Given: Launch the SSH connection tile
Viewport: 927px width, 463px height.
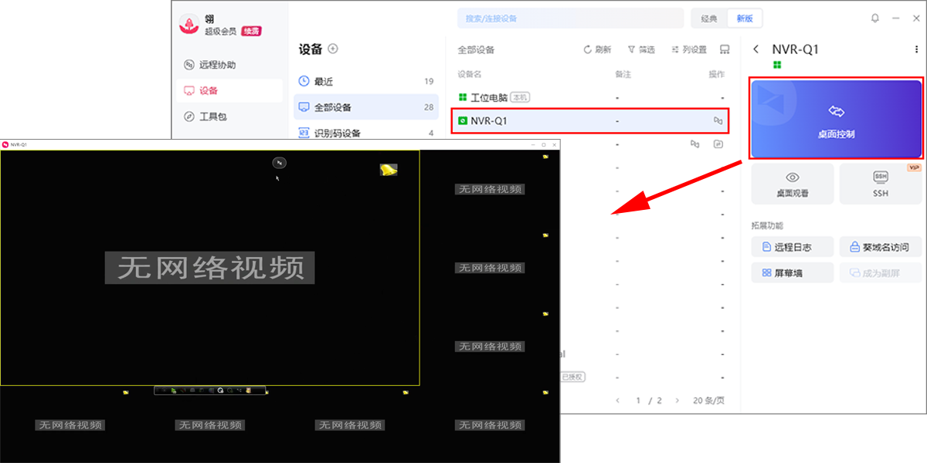Looking at the screenshot, I should click(x=881, y=184).
